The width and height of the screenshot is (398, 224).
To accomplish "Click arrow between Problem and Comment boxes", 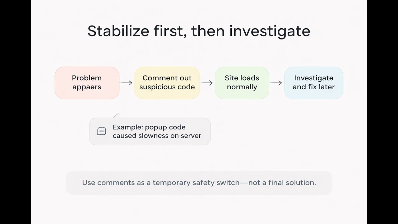I will coord(126,83).
